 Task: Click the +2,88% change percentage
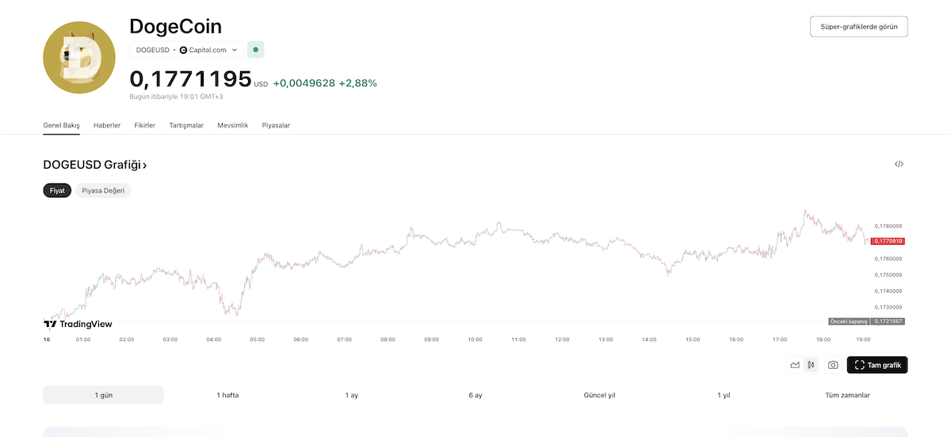pyautogui.click(x=358, y=82)
